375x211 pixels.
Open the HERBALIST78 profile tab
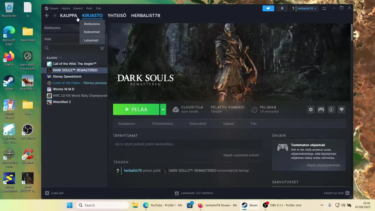(146, 16)
